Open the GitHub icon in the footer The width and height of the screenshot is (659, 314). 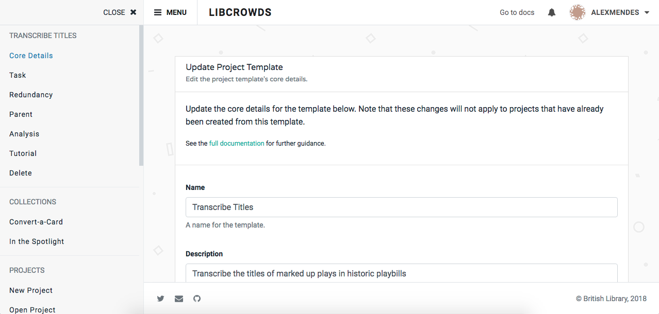point(196,299)
